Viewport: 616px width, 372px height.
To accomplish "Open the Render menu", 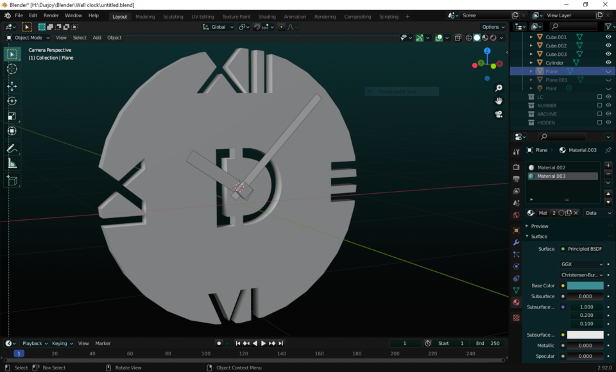I will 51,15.
